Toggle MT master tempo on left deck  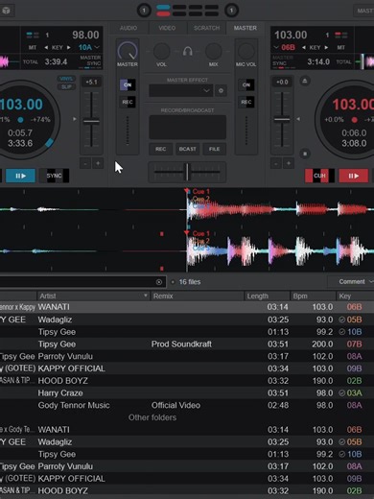click(x=33, y=47)
